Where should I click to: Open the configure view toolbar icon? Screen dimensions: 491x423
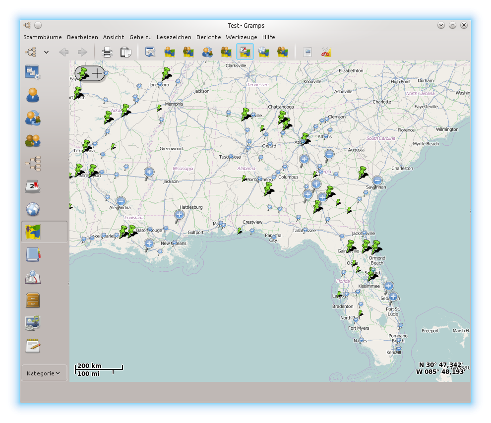[x=150, y=52]
